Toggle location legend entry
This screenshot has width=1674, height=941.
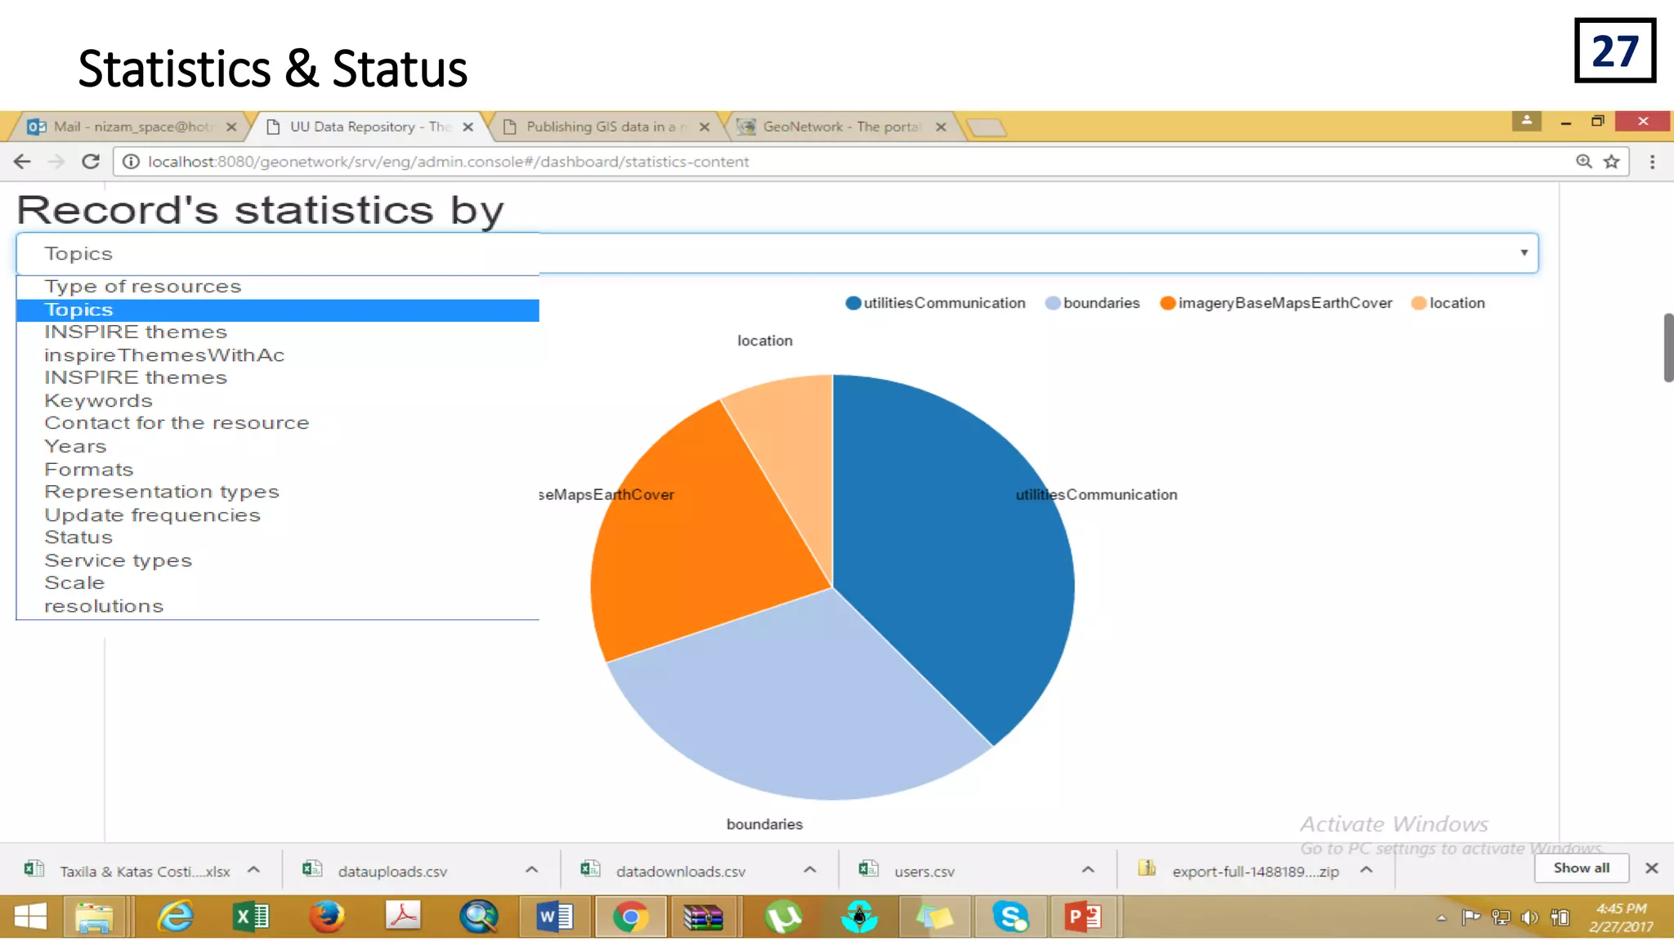tap(1448, 303)
